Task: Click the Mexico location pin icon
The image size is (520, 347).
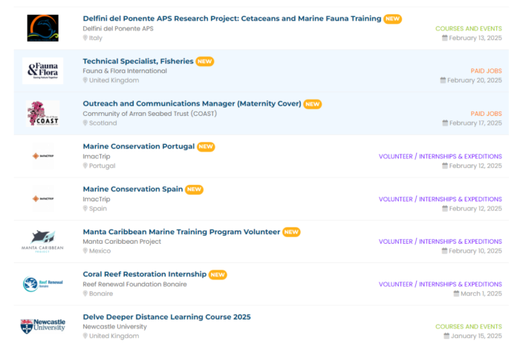Action: click(x=85, y=251)
